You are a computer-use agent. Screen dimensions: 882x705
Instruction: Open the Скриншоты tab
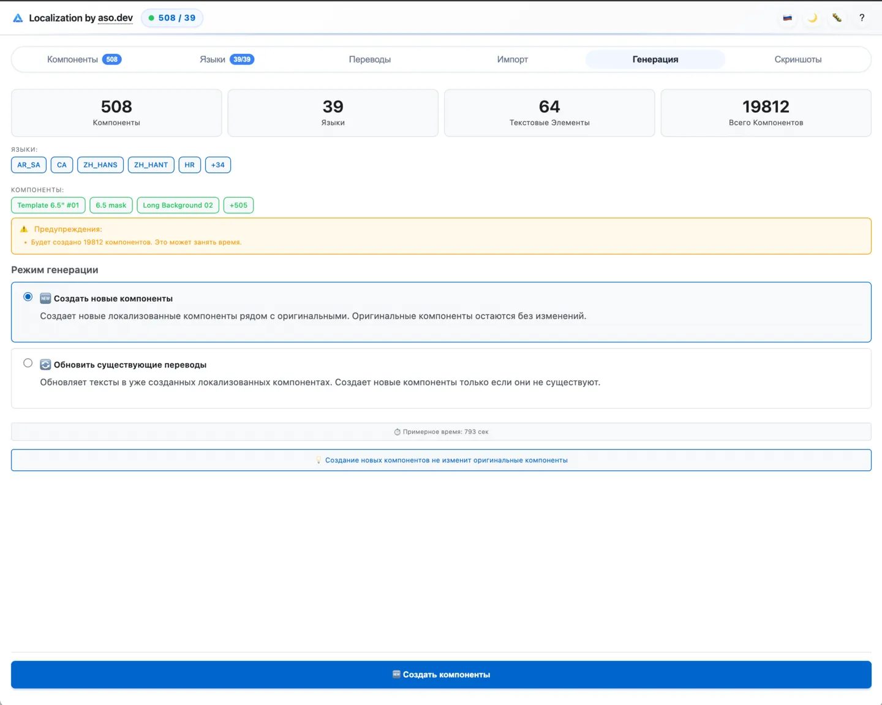coord(797,59)
